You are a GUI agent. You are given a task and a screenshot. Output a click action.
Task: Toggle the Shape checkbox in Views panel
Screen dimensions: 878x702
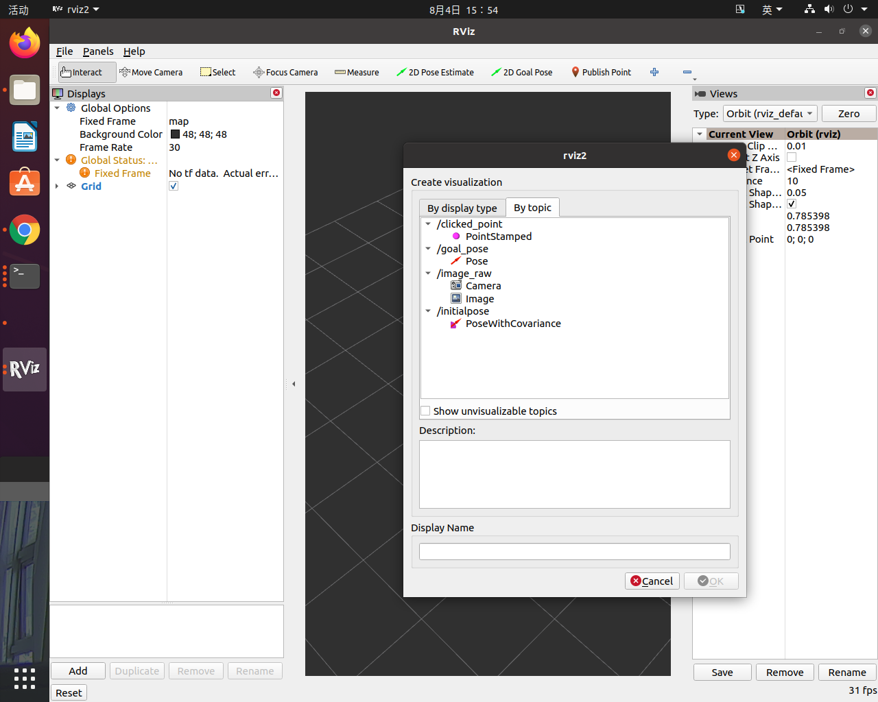(x=792, y=204)
